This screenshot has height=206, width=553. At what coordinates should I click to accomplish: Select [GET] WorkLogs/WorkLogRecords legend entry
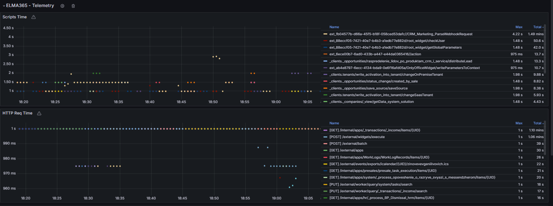(379, 157)
